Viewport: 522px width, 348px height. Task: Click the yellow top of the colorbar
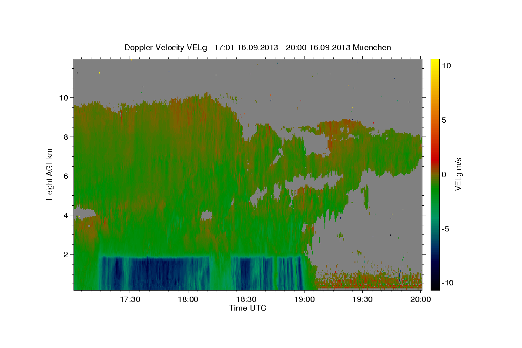(435, 63)
